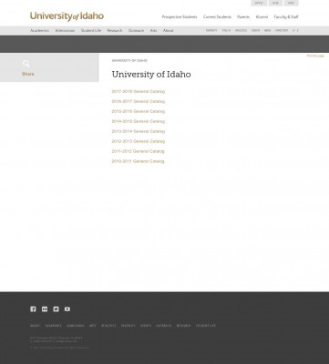Image resolution: width=329 pixels, height=364 pixels.
Task: Open the 2011-2012 General Catalog
Action: (x=138, y=151)
